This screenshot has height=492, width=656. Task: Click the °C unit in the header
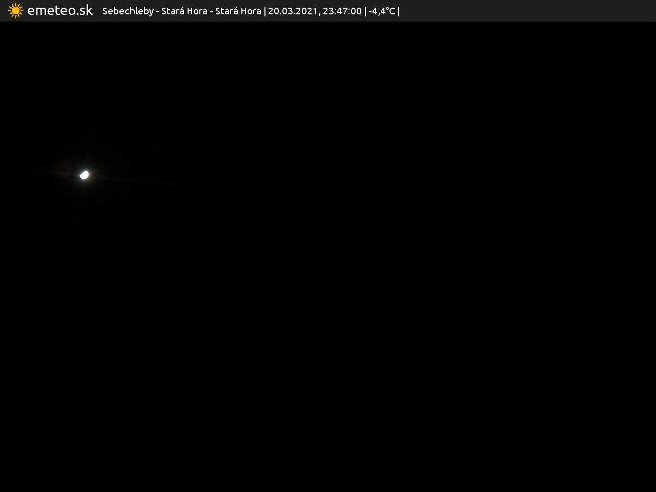click(x=390, y=11)
